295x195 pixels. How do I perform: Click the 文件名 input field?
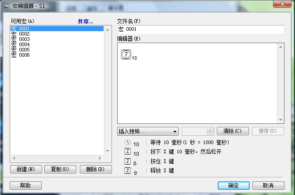point(201,29)
